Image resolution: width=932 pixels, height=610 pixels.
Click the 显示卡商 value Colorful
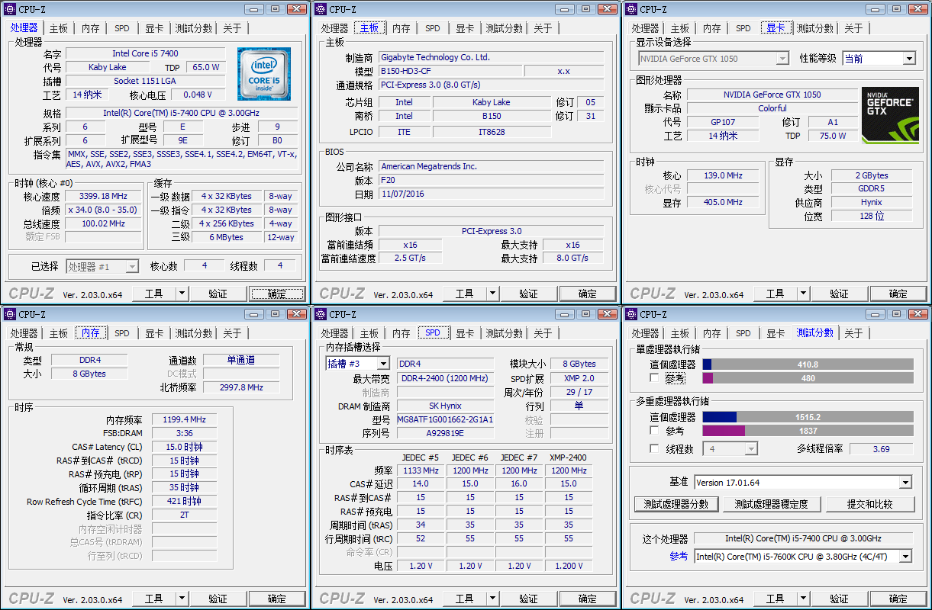[x=772, y=108]
